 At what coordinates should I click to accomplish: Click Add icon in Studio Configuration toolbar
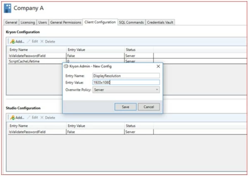click(x=12, y=117)
